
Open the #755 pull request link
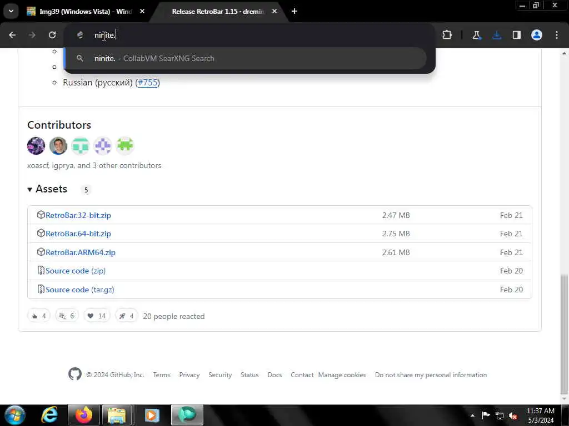(148, 83)
